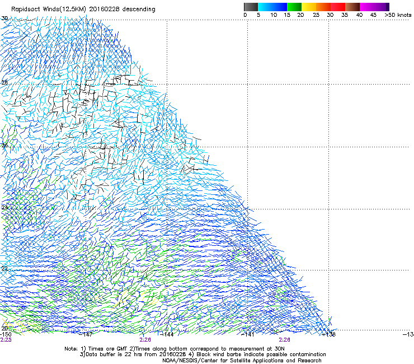This screenshot has width=414, height=364.
Task: Click the '>50 knots' legend label
Action: point(398,15)
